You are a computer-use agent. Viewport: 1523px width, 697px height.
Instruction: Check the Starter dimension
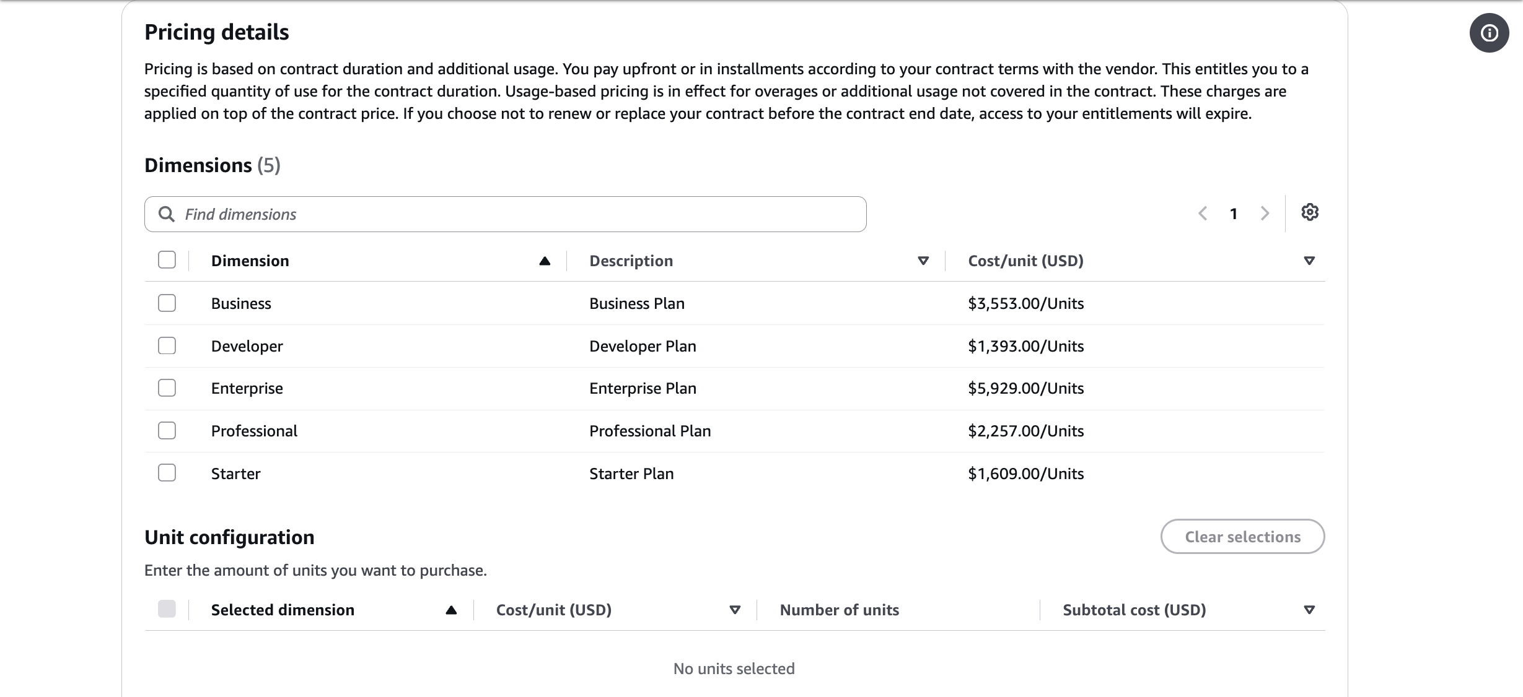point(167,473)
